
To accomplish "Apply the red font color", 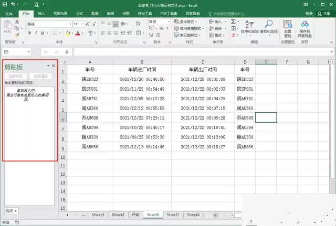I will click(78, 33).
